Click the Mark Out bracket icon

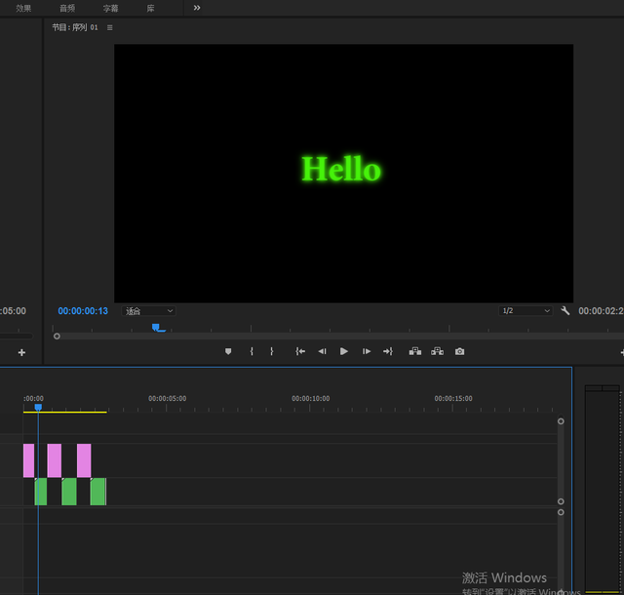tap(272, 351)
